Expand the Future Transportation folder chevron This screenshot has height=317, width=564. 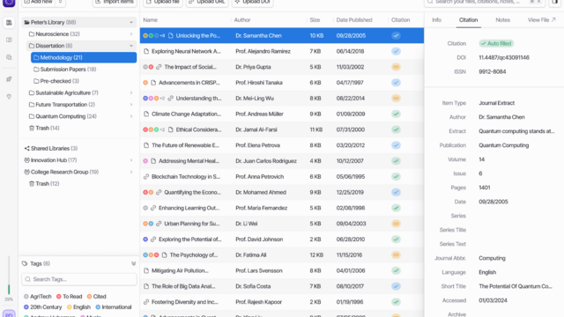pos(131,105)
